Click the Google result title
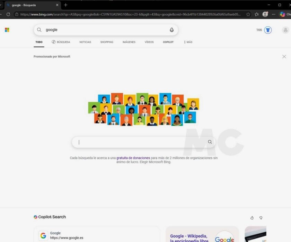 55,233
